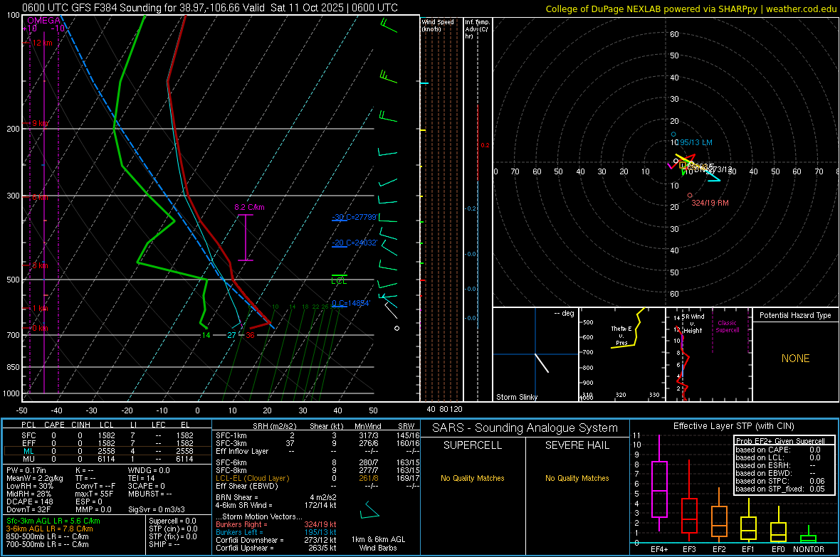This screenshot has width=840, height=557.
Task: Click the DCAPE = 148 value
Action: 30,502
